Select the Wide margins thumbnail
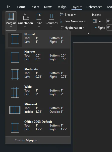 pyautogui.click(x=15, y=92)
